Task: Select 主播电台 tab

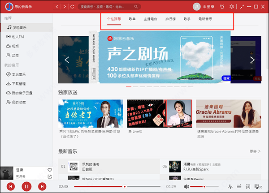Action: (151, 19)
